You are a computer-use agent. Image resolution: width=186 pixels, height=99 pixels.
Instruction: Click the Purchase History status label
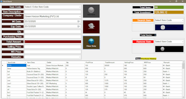(149, 59)
